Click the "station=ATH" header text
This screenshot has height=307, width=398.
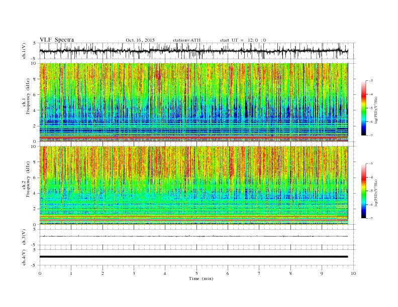[x=186, y=40]
